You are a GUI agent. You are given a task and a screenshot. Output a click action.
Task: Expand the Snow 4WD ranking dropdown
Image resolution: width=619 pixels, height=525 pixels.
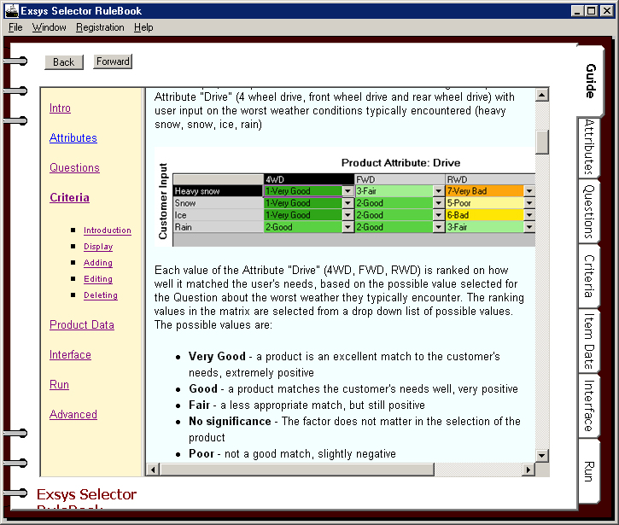click(347, 203)
